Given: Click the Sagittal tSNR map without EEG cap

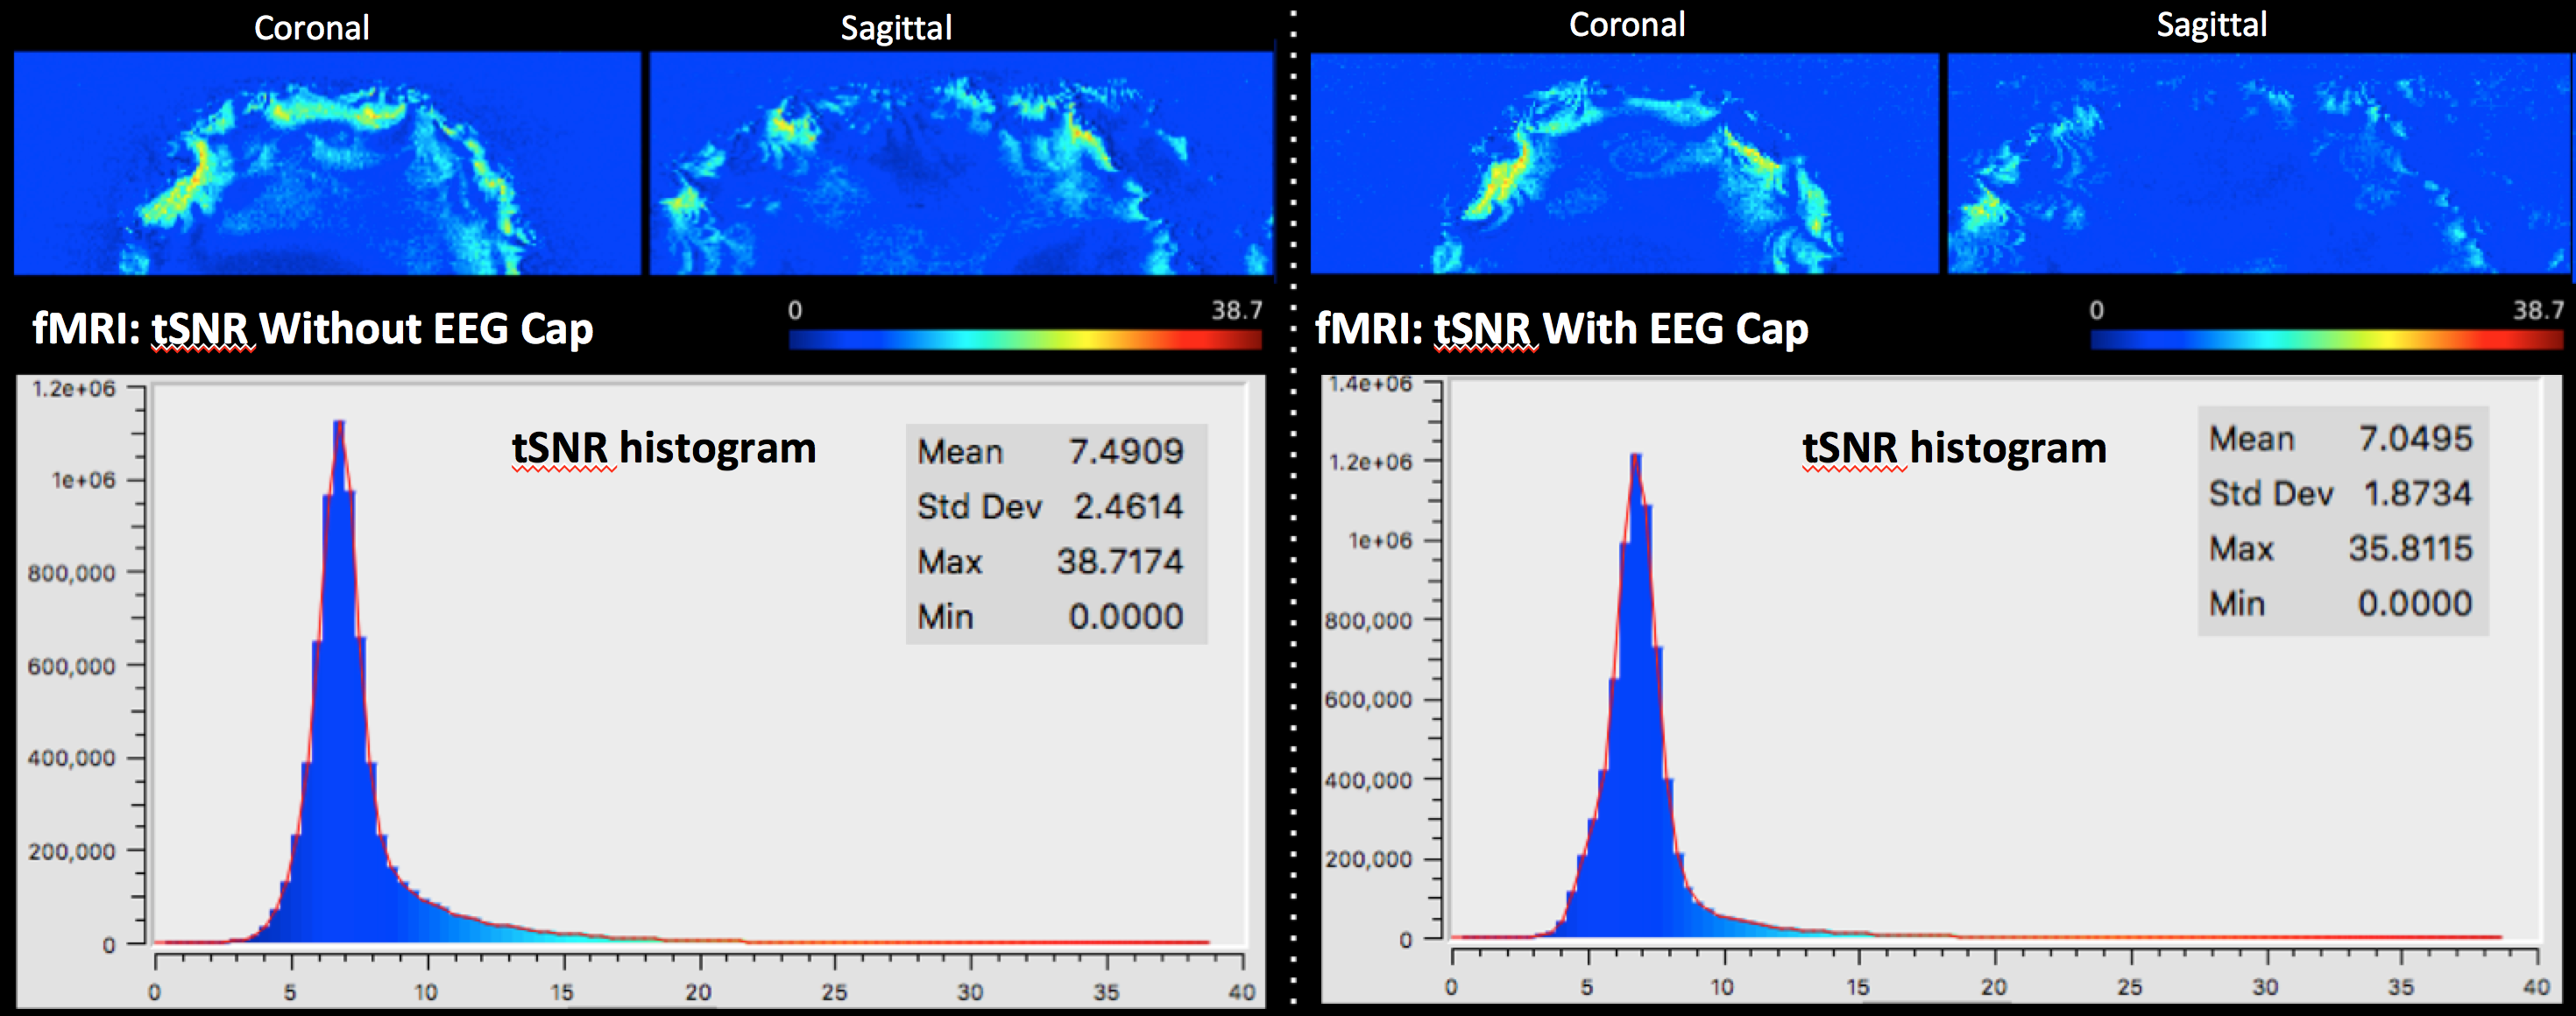Looking at the screenshot, I should tap(961, 163).
